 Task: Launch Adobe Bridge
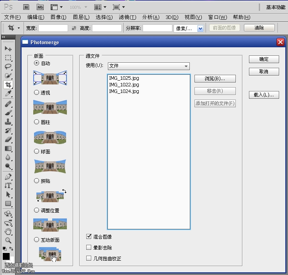click(x=26, y=7)
